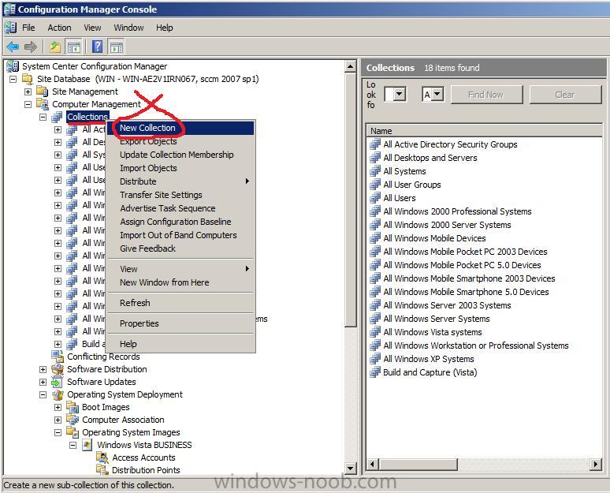610x493 pixels.
Task: Select All Desktops and Servers in list
Action: [430, 158]
